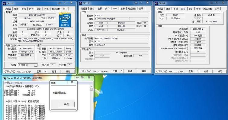Image resolution: width=228 pixels, height=120 pixels.
Task: Open the 关于 tab in the middle CPU-Z window
Action: [x=141, y=9]
